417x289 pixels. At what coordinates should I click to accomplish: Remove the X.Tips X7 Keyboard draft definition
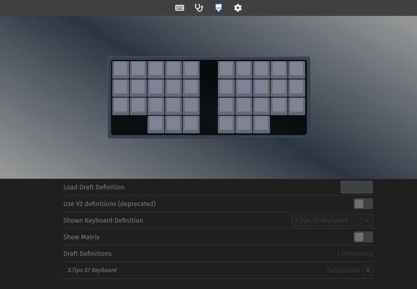[368, 270]
